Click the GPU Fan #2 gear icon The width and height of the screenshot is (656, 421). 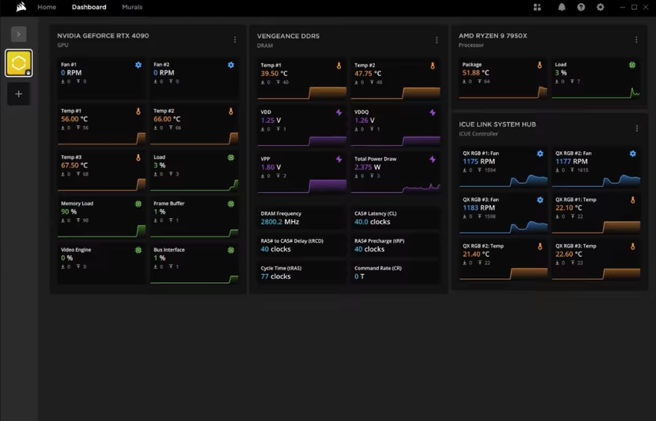(x=231, y=65)
